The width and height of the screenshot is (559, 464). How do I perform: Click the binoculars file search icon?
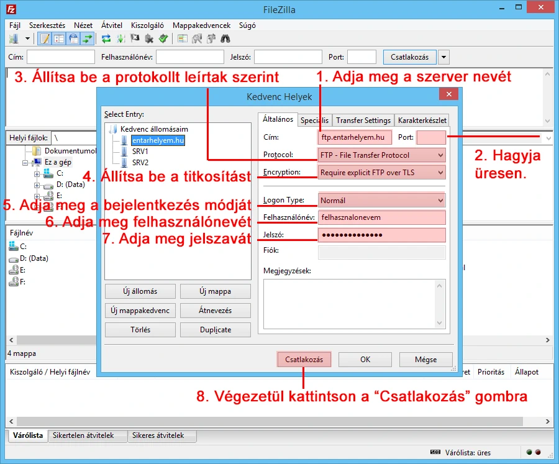coord(225,39)
